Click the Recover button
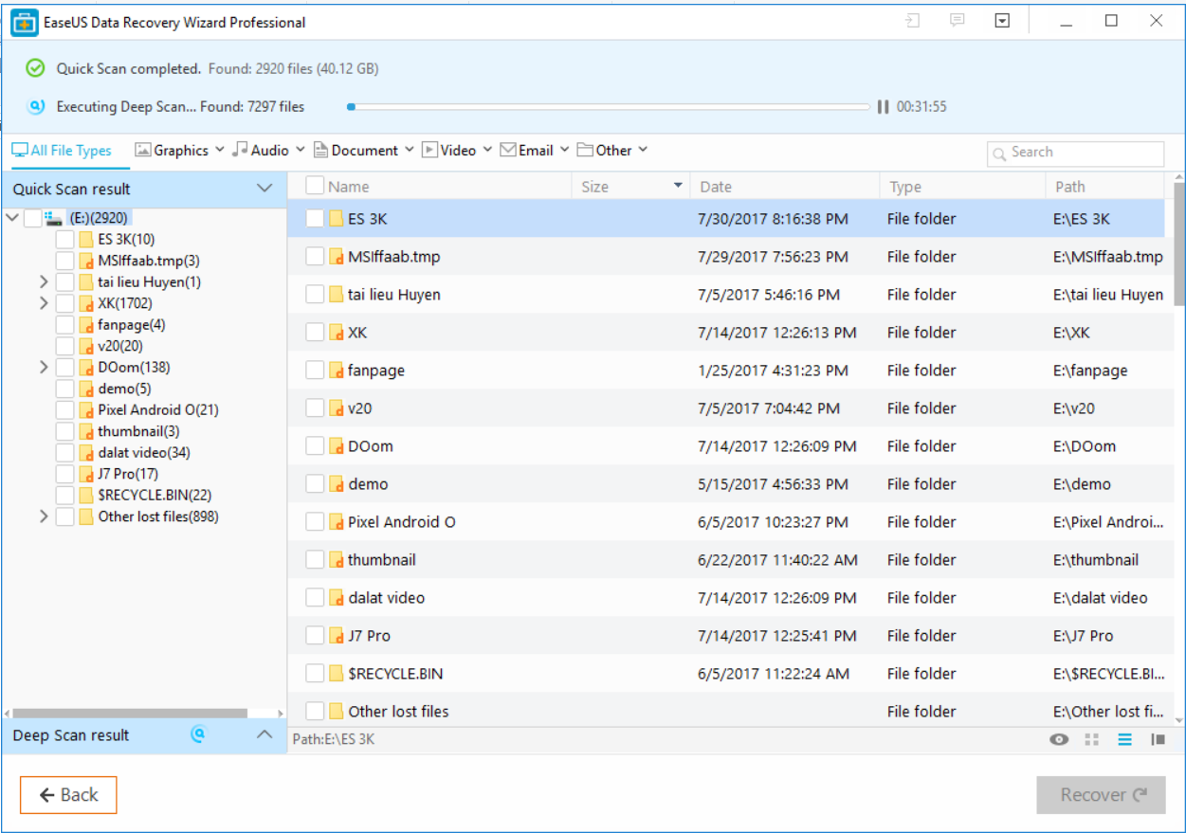Screen dimensions: 1186x833 (1101, 795)
